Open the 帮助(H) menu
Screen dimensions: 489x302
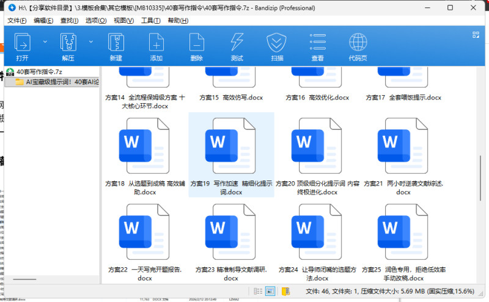[x=178, y=21]
